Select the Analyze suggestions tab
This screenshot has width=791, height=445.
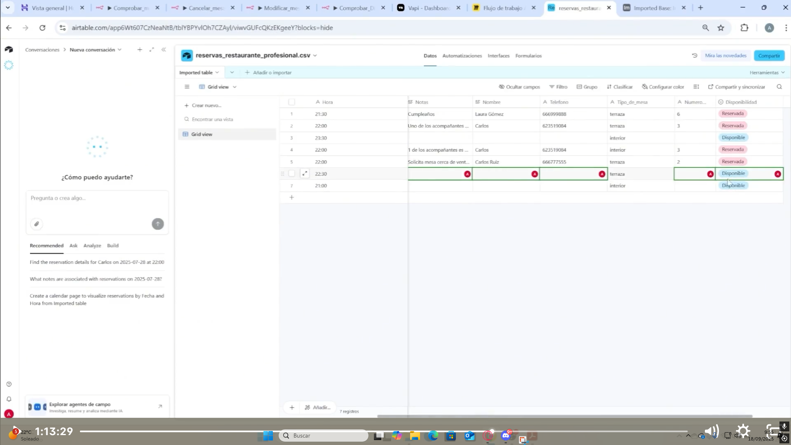92,246
